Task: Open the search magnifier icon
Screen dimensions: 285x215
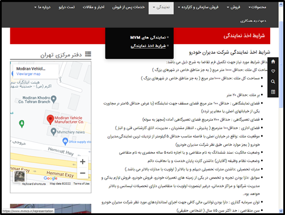Action: click(273, 82)
